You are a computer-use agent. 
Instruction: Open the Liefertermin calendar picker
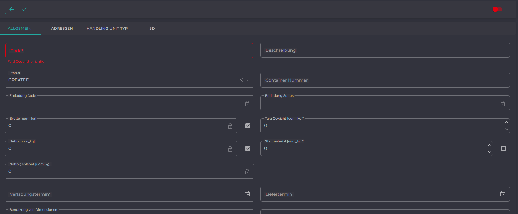pyautogui.click(x=503, y=194)
